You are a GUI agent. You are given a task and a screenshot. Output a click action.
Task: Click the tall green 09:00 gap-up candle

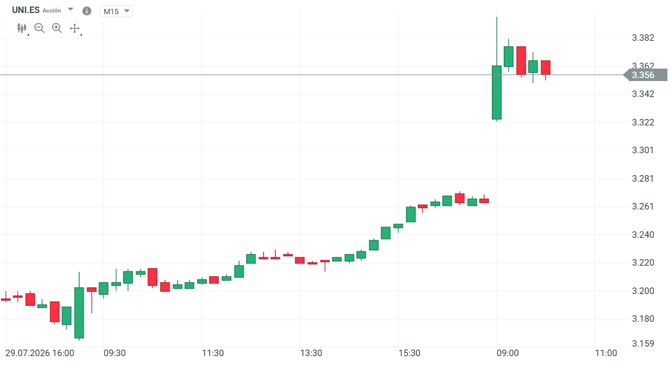coord(496,92)
